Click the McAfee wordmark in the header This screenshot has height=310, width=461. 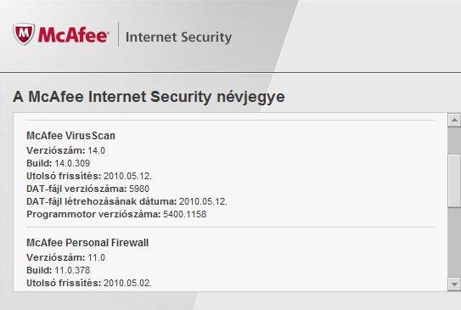73,36
